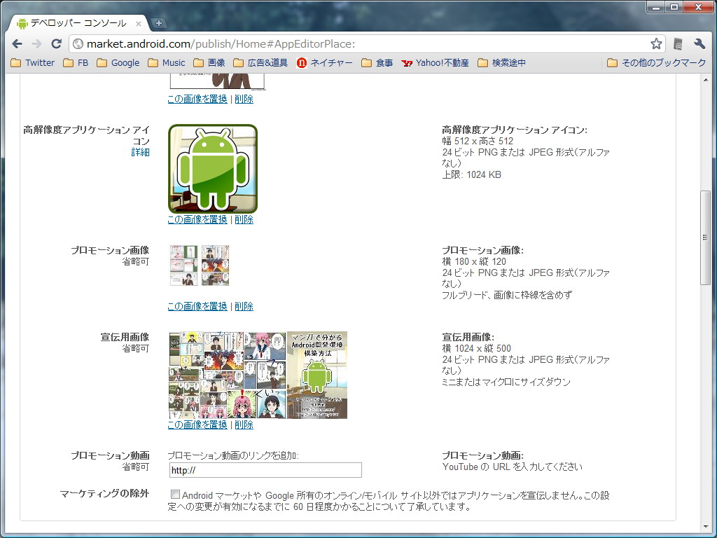The height and width of the screenshot is (538, 717).
Task: Click the promotion video URL input field
Action: tap(265, 469)
